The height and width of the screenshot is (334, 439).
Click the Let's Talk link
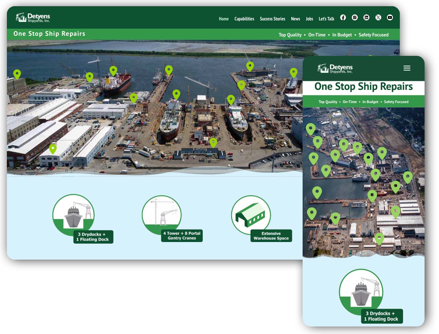click(x=326, y=19)
